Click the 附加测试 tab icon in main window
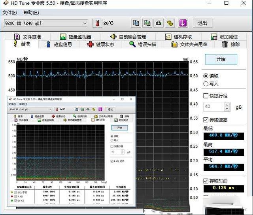 [x=214, y=37]
